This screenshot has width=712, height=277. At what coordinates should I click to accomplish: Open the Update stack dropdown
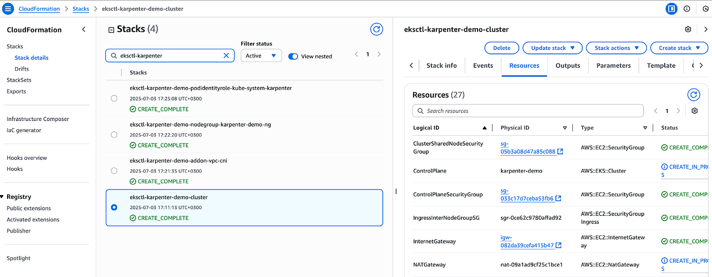553,48
